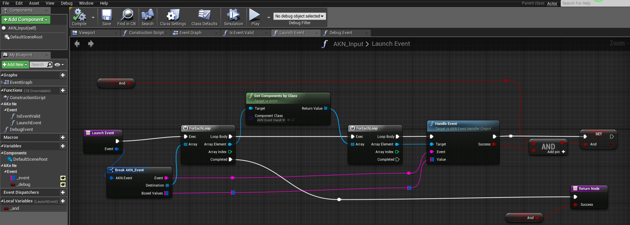Open the Window menu

86,3
